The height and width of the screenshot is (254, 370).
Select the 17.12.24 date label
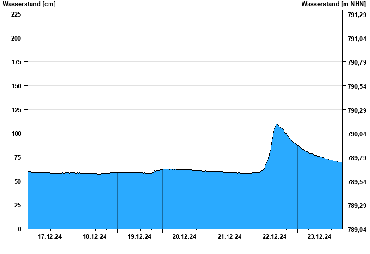(50, 236)
